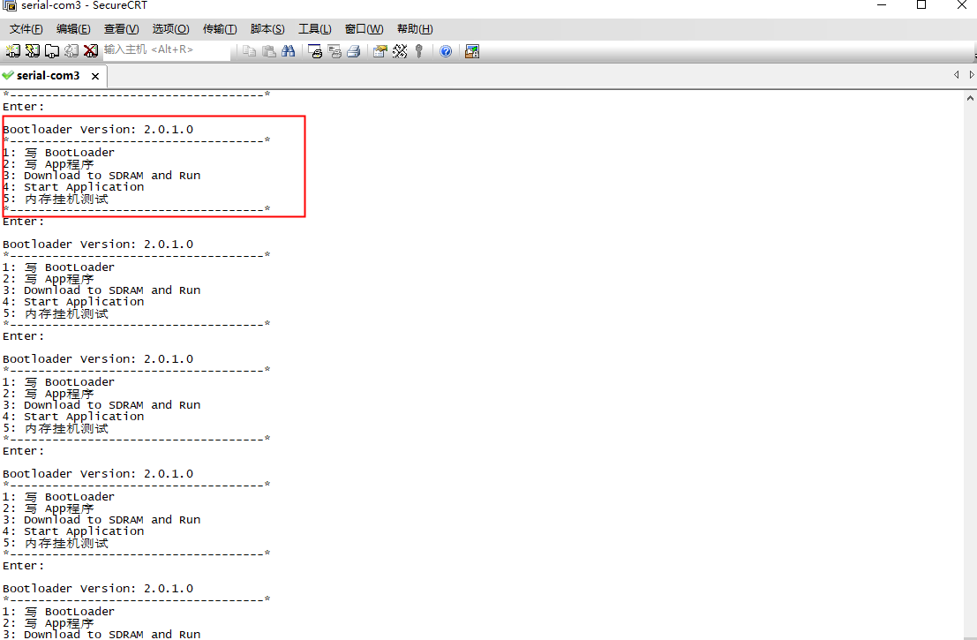Open the 选项(O) menu
The image size is (977, 640).
click(x=170, y=29)
